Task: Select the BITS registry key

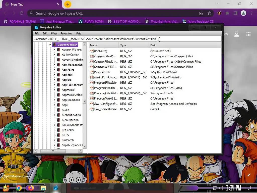Action: pyautogui.click(x=65, y=135)
